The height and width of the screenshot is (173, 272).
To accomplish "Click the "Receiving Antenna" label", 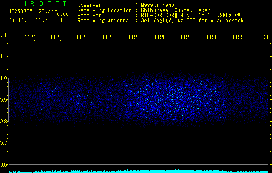I will (x=103, y=21).
